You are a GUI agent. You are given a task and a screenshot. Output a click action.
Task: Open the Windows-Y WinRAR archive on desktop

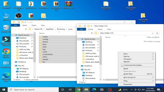click(68, 5)
